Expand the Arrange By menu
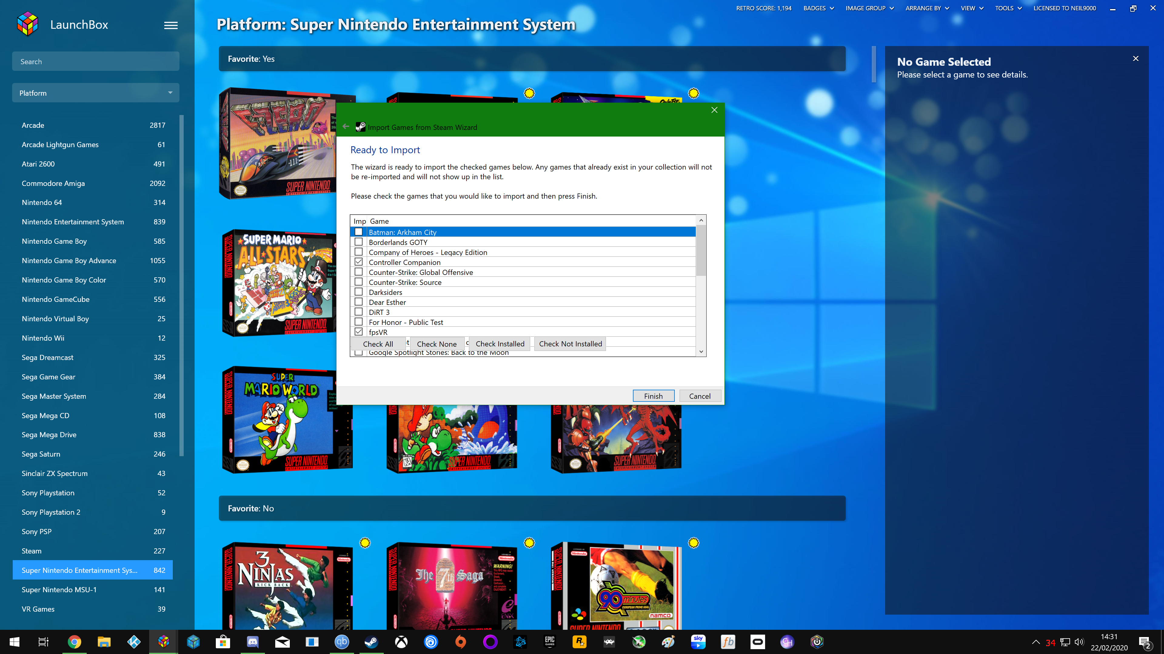The height and width of the screenshot is (654, 1164). [927, 8]
